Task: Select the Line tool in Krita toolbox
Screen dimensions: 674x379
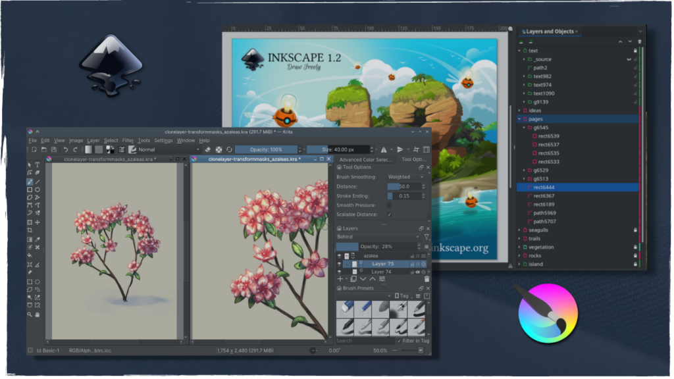Action: [x=38, y=182]
